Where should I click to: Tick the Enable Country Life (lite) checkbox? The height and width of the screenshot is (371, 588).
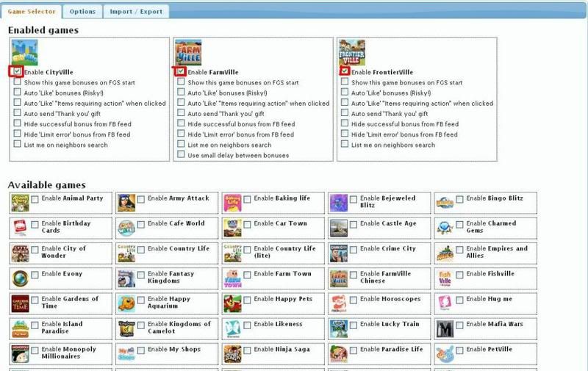(x=247, y=250)
